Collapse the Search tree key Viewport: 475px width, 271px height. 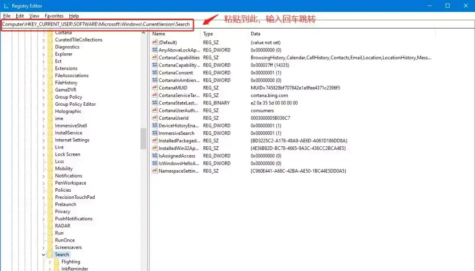point(44,255)
